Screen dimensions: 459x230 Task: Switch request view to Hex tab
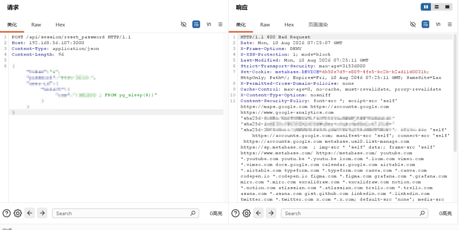(x=60, y=25)
